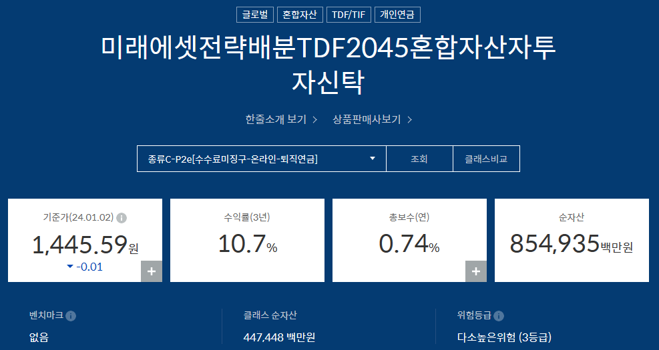Click the 1,445.59원 base price value
Viewport: 659px width, 350px height.
[x=85, y=245]
